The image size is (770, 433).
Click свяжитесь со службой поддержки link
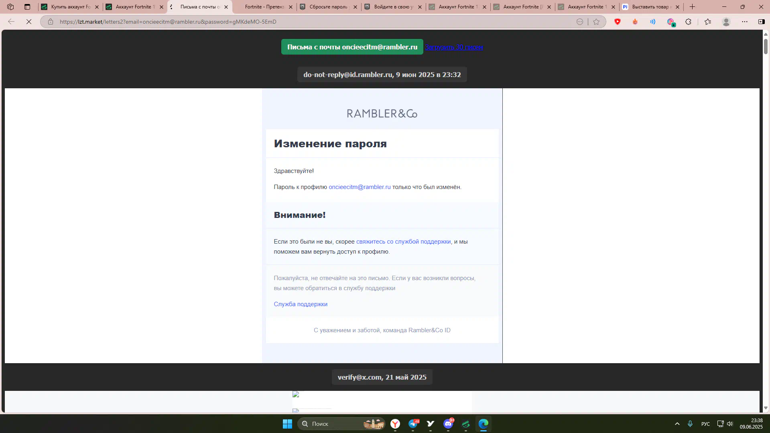[x=403, y=242]
